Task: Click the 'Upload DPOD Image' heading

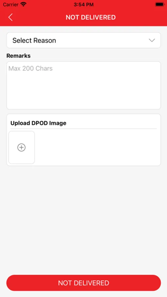Action: coord(39,123)
